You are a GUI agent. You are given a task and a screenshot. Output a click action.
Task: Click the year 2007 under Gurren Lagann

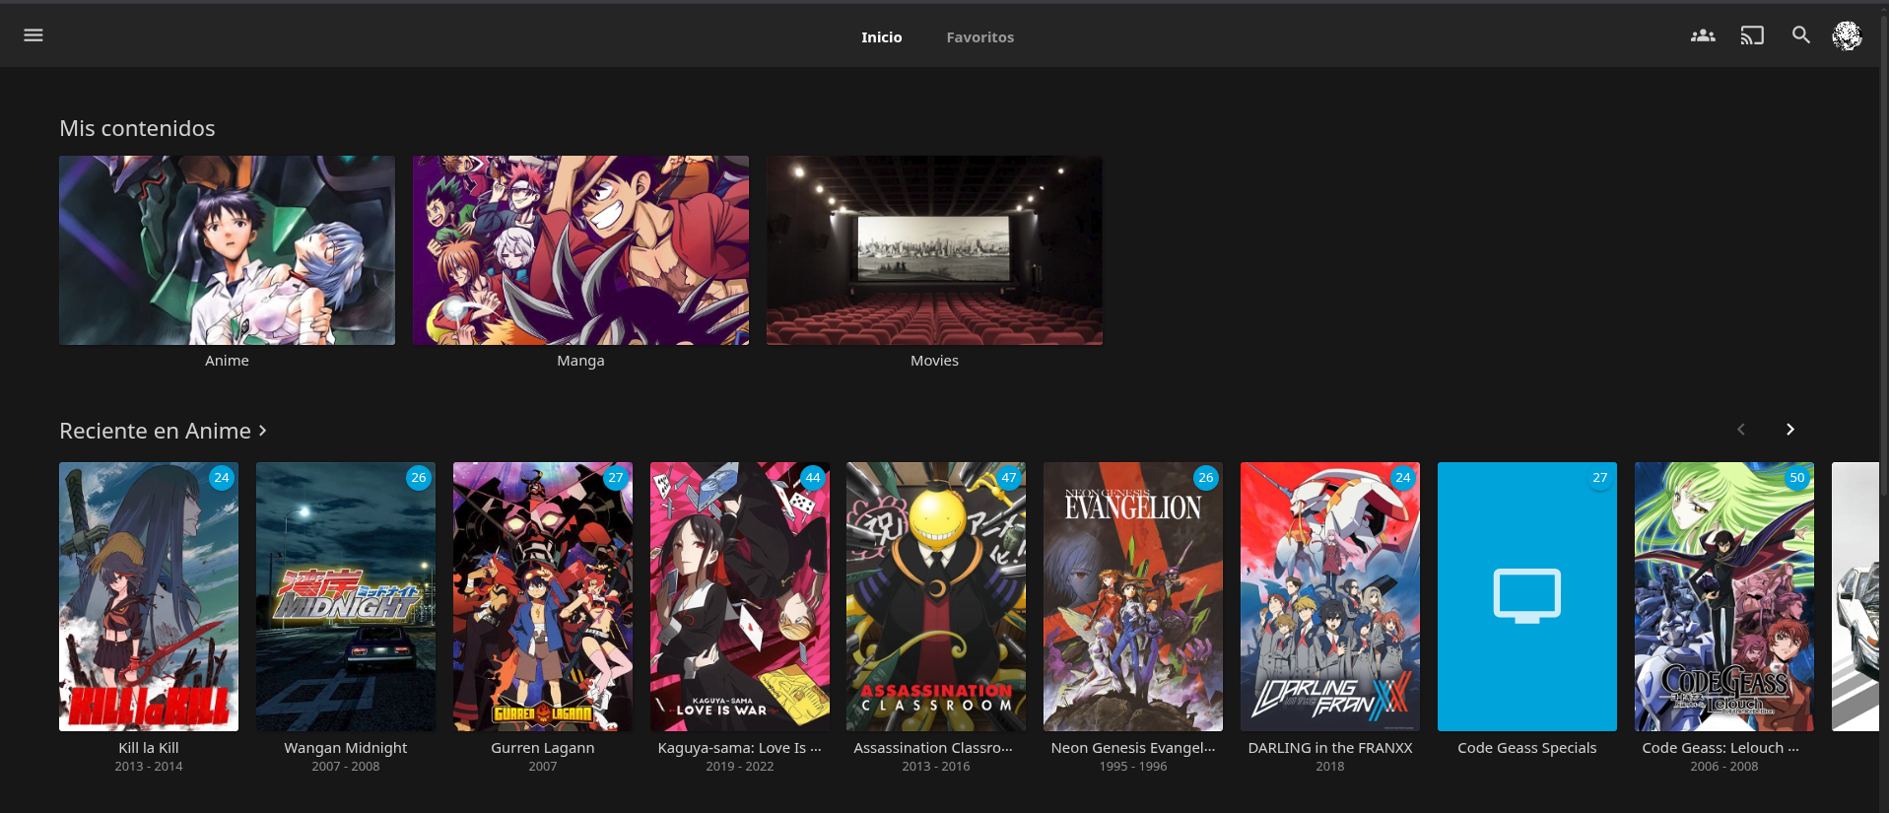[543, 767]
